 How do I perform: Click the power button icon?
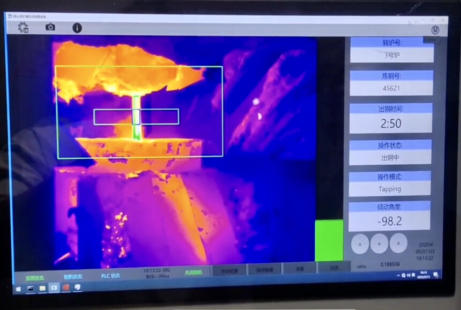coord(435,29)
